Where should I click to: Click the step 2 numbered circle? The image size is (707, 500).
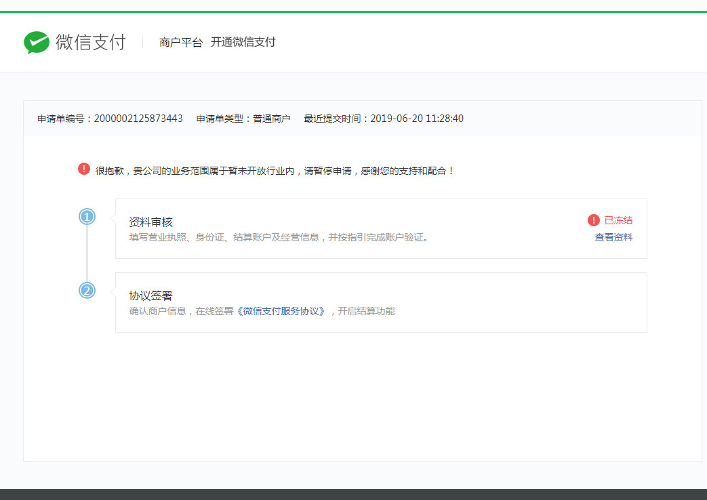coord(87,291)
